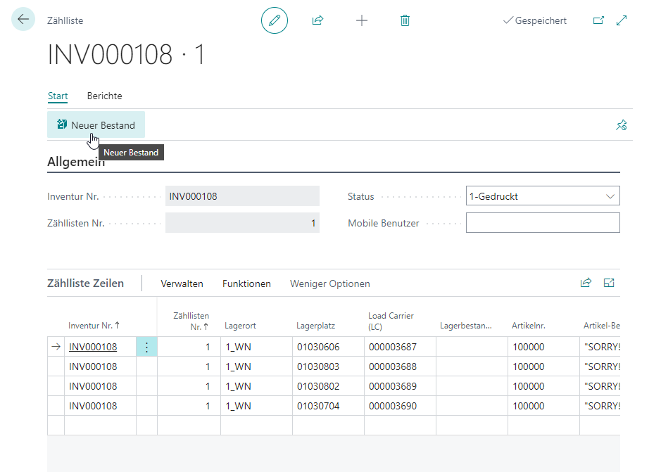Screen dimensions: 661x472
Task: Click the back arrow button
Action: tap(23, 20)
